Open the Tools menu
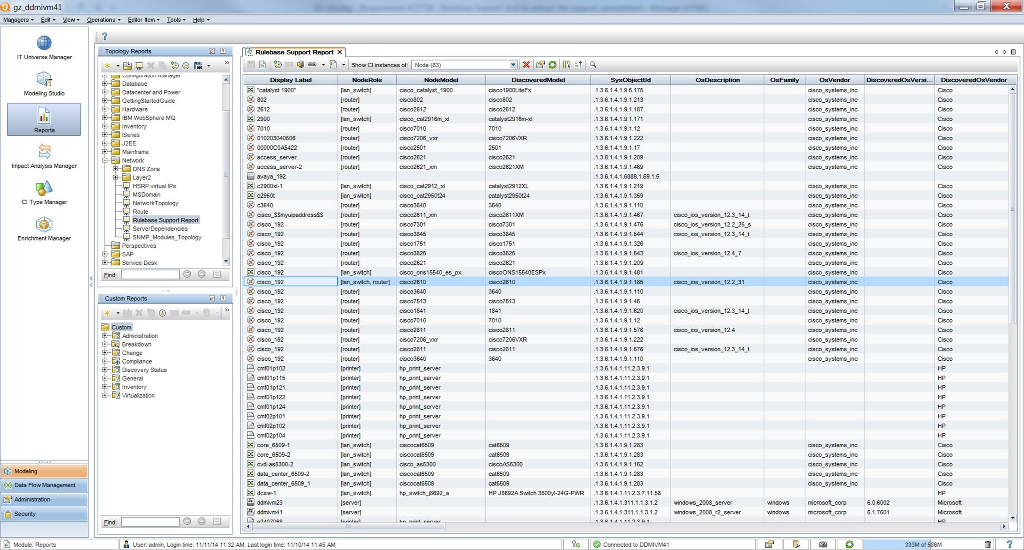1024x550 pixels. [176, 20]
